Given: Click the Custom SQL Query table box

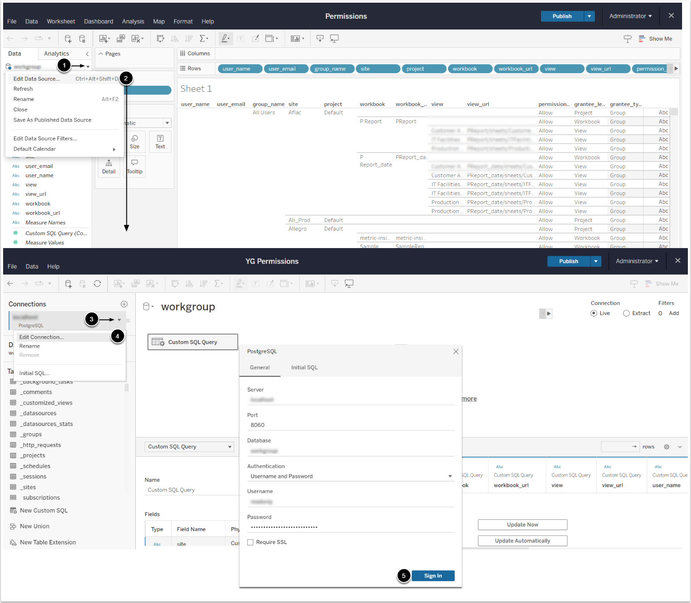Looking at the screenshot, I should tap(193, 342).
